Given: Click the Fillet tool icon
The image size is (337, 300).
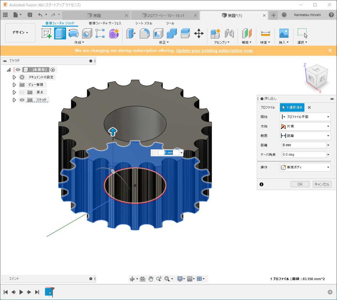Looking at the screenshot, I should (x=144, y=33).
